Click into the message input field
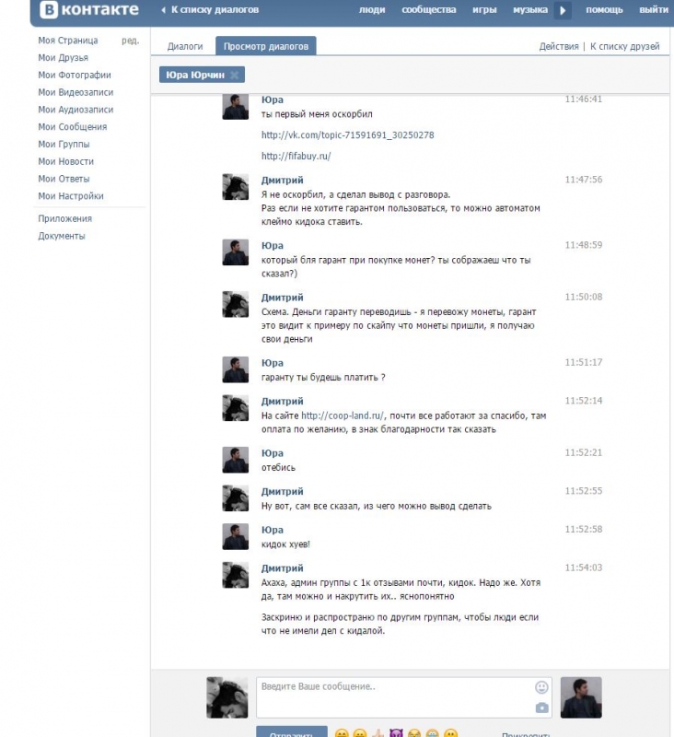Viewport: 674px width, 737px height. [394, 697]
